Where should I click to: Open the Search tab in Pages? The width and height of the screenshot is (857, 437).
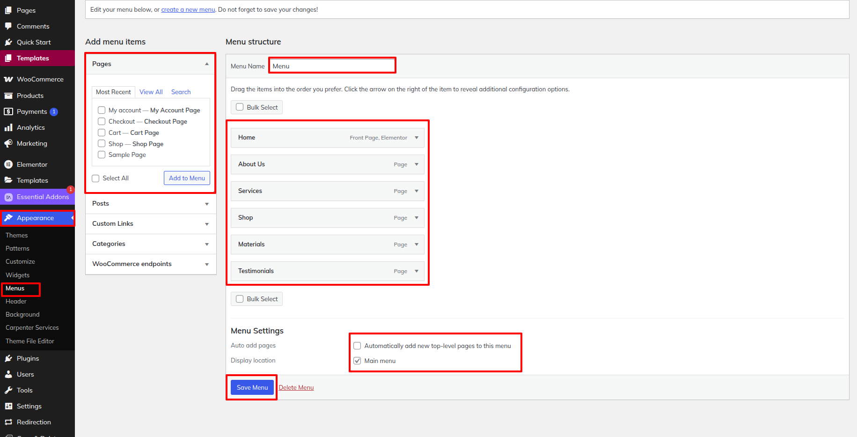pyautogui.click(x=181, y=92)
